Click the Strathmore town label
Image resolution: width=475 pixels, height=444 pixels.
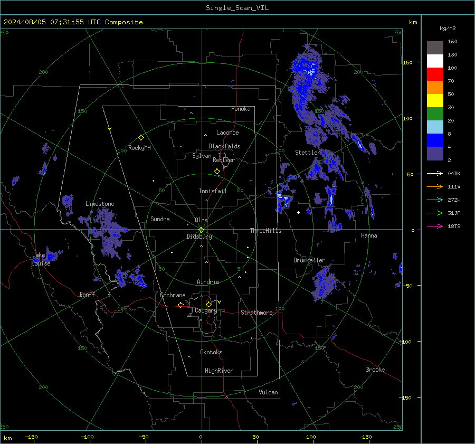(x=256, y=313)
